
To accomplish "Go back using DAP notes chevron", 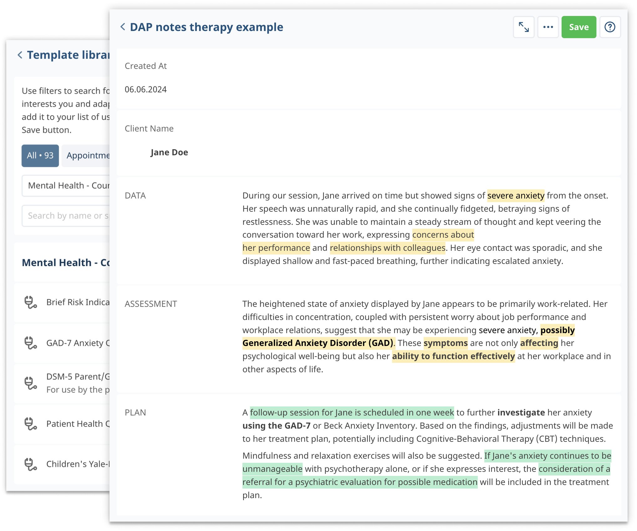I will pos(123,27).
